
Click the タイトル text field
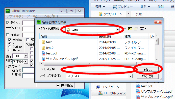point(29,23)
